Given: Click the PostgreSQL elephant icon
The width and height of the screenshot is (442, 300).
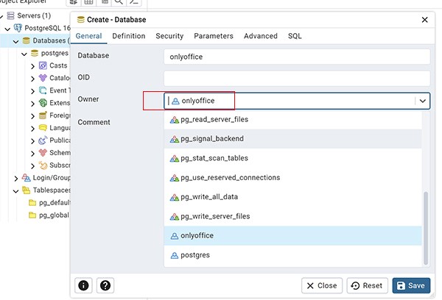Looking at the screenshot, I should pos(18,28).
